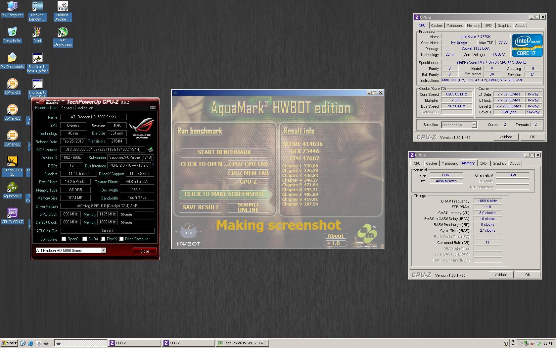Click OK in bottom CPU-Z window
The width and height of the screenshot is (556, 348).
tap(527, 275)
